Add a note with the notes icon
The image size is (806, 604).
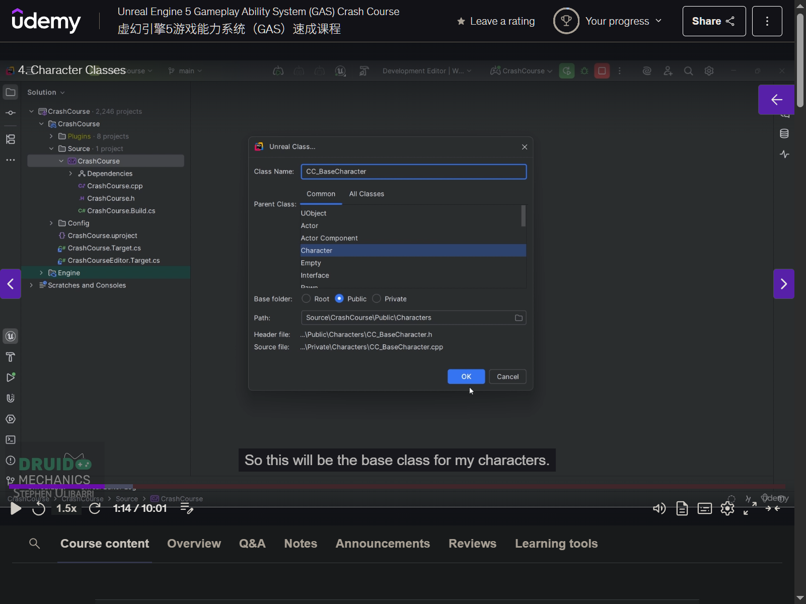click(x=187, y=508)
